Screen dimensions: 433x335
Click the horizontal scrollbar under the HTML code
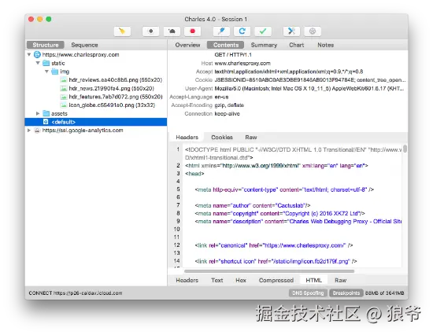(269, 271)
